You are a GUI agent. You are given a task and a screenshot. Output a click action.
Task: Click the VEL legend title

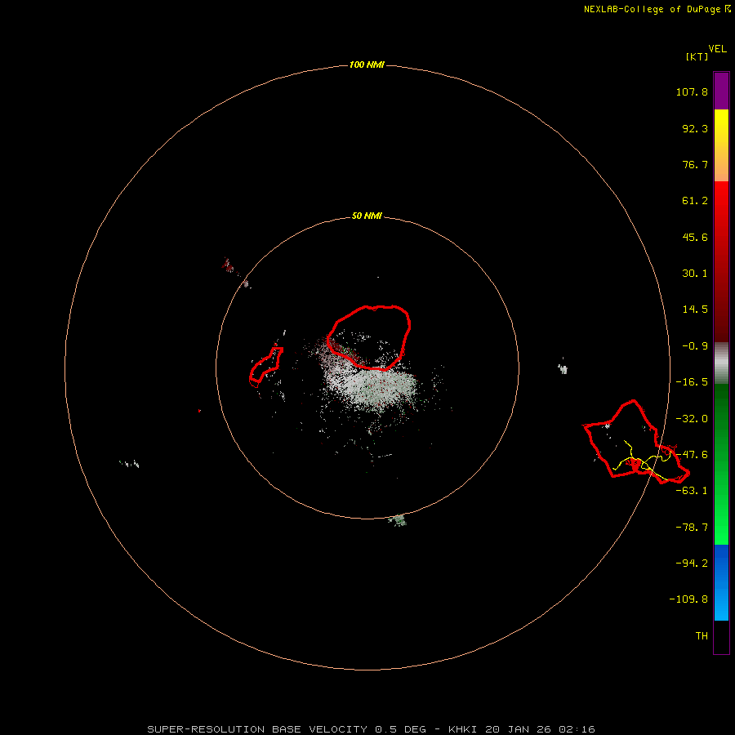[717, 49]
